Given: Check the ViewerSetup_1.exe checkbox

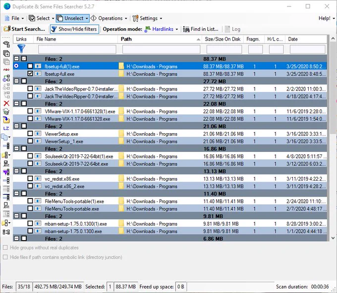Looking at the screenshot, I should point(30,141).
